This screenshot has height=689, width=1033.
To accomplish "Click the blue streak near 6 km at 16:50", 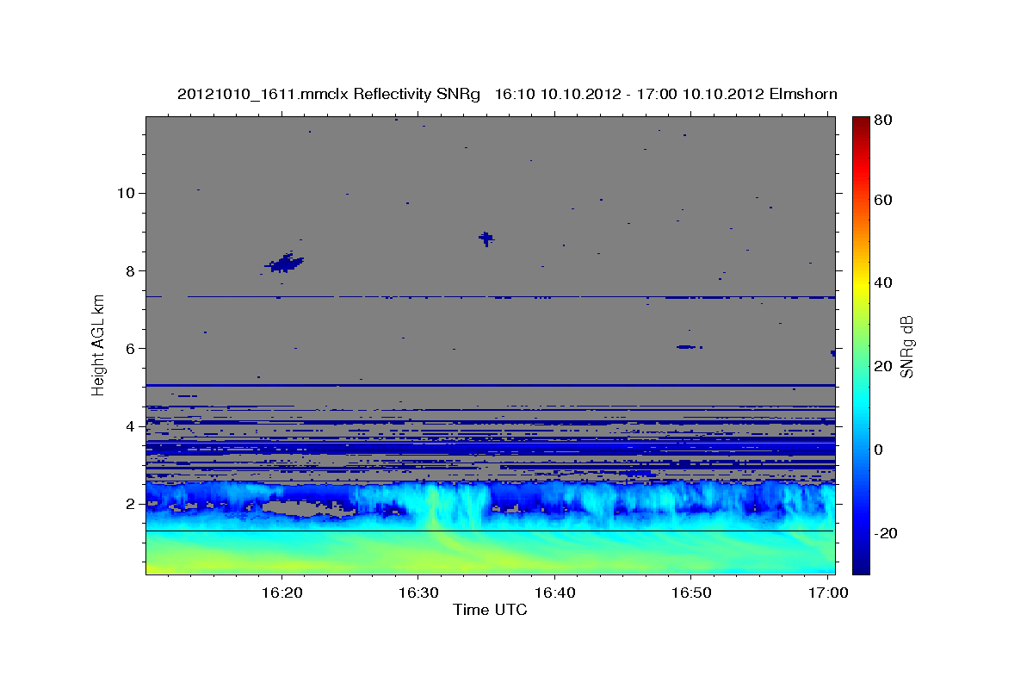I will pos(686,347).
